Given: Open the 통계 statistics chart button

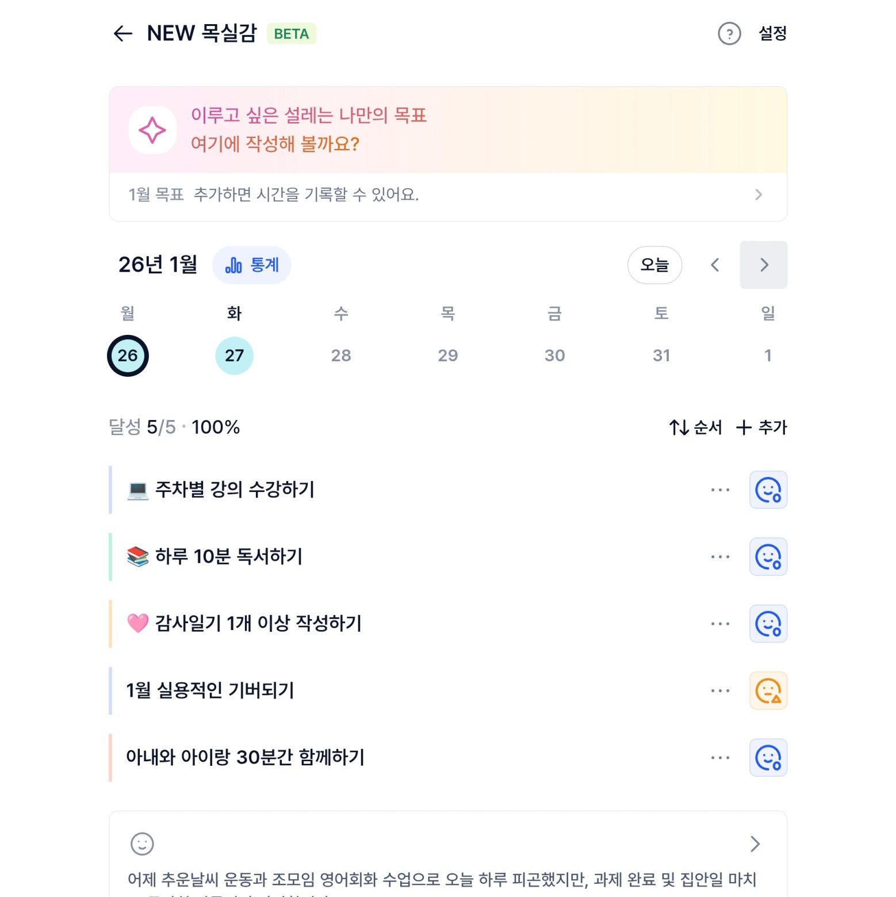Looking at the screenshot, I should [251, 265].
